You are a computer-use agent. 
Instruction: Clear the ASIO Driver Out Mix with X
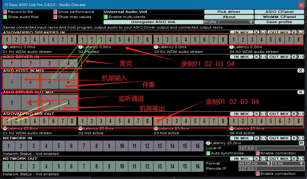click(x=300, y=92)
